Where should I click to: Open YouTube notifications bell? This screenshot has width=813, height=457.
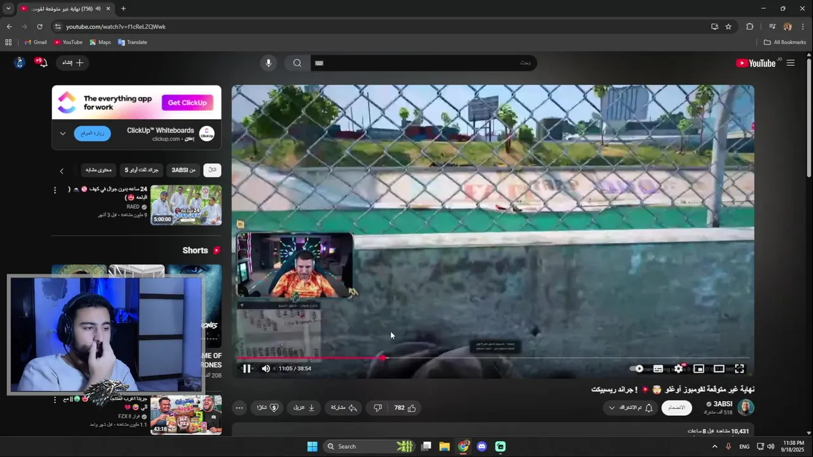(x=42, y=62)
